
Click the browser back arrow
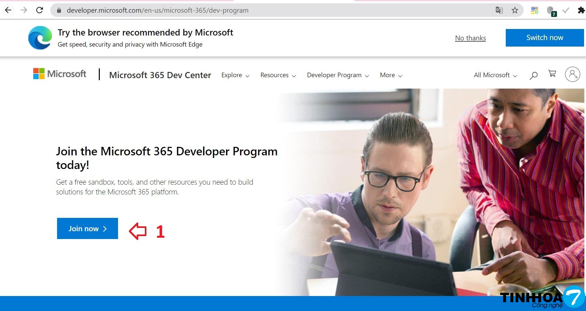[x=8, y=10]
